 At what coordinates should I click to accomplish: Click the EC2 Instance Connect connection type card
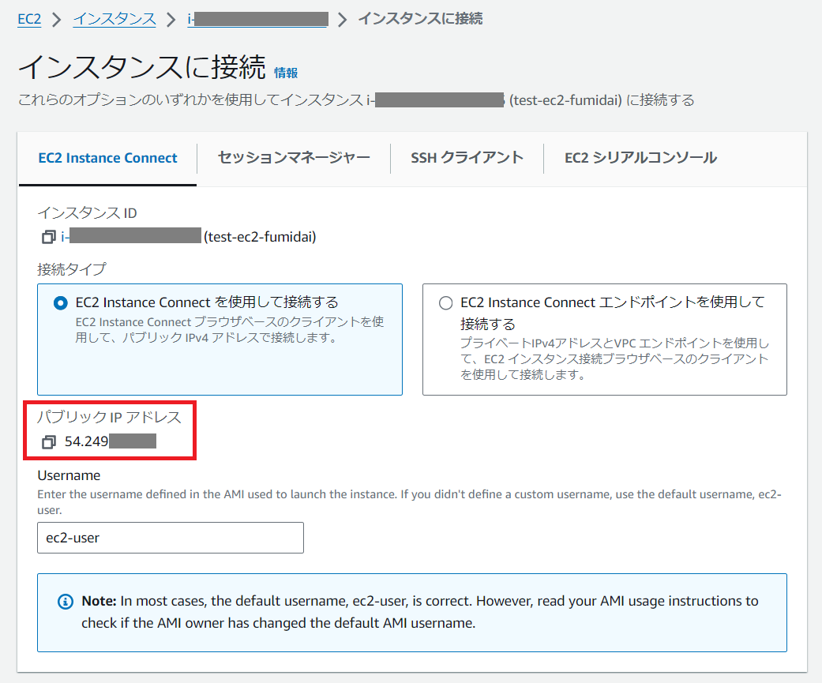[x=220, y=338]
